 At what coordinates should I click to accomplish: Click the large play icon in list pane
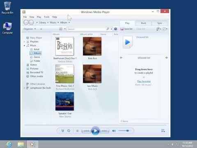(128, 42)
